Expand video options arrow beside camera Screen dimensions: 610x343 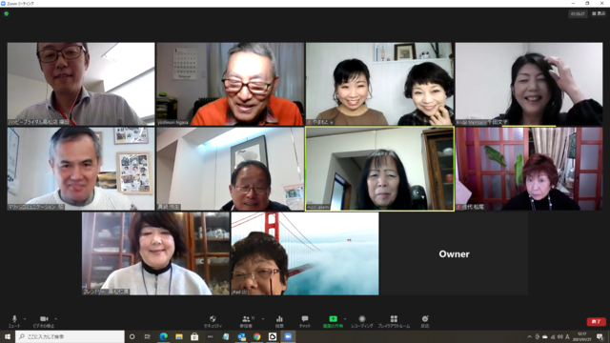[56, 319]
